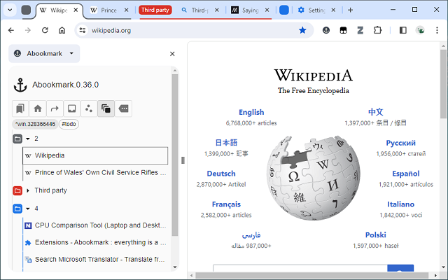Go to Abookmark home view
This screenshot has width=448, height=280.
coord(37,108)
